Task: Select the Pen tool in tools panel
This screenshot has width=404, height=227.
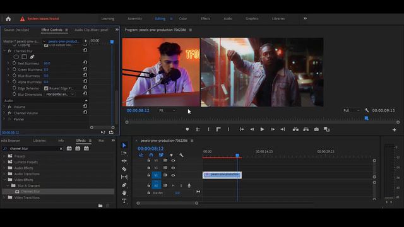Action: tap(124, 185)
